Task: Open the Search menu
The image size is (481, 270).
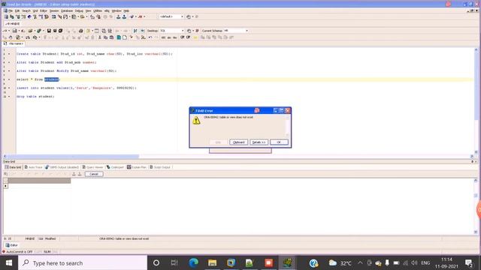Action: click(x=26, y=10)
